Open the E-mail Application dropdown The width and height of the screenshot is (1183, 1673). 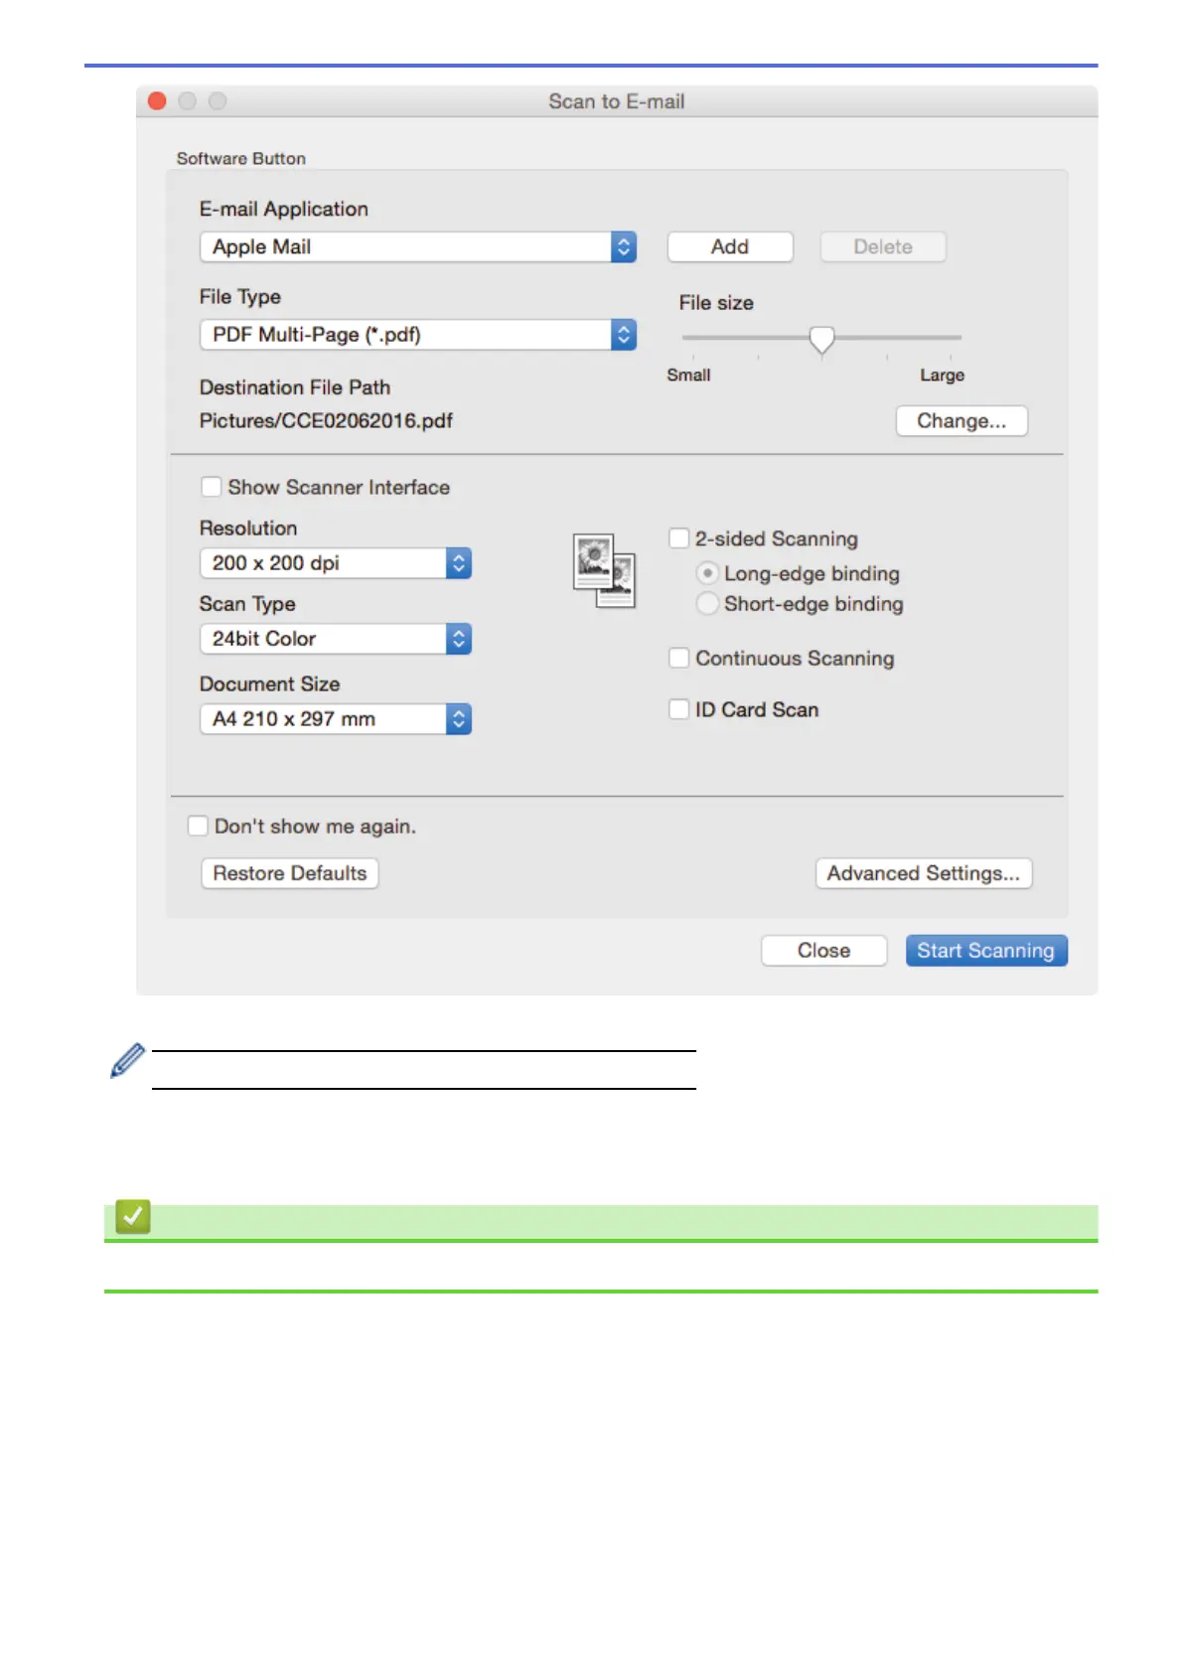pos(418,247)
